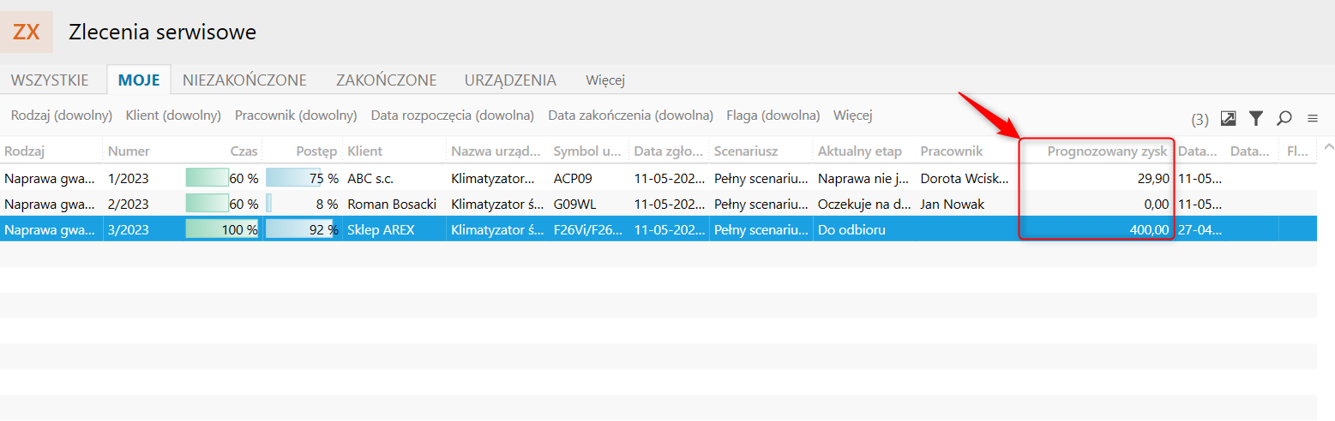The height and width of the screenshot is (421, 1335).
Task: Open the hamburger list menu
Action: 1312,118
